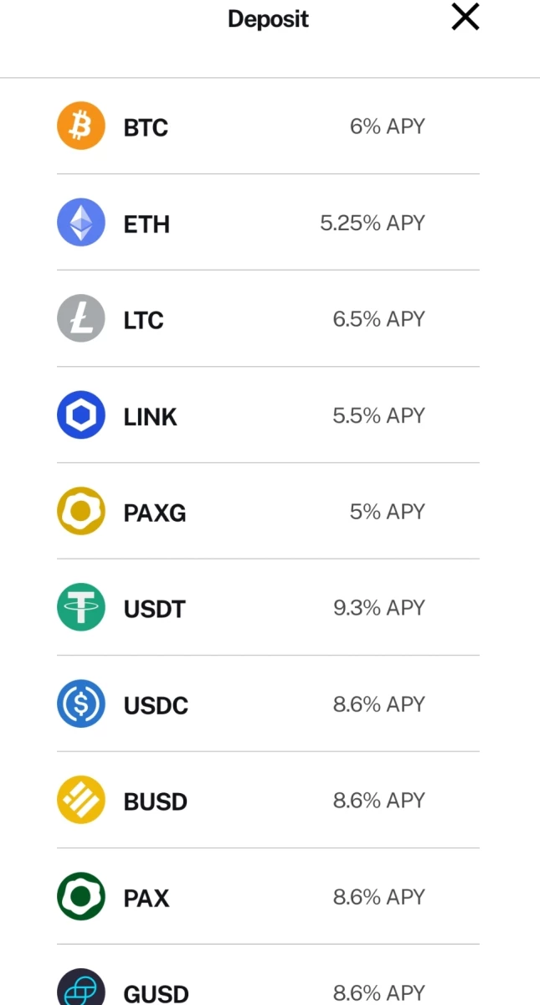Tap the 5% APY PAXG rate
The height and width of the screenshot is (1005, 540).
click(x=388, y=512)
